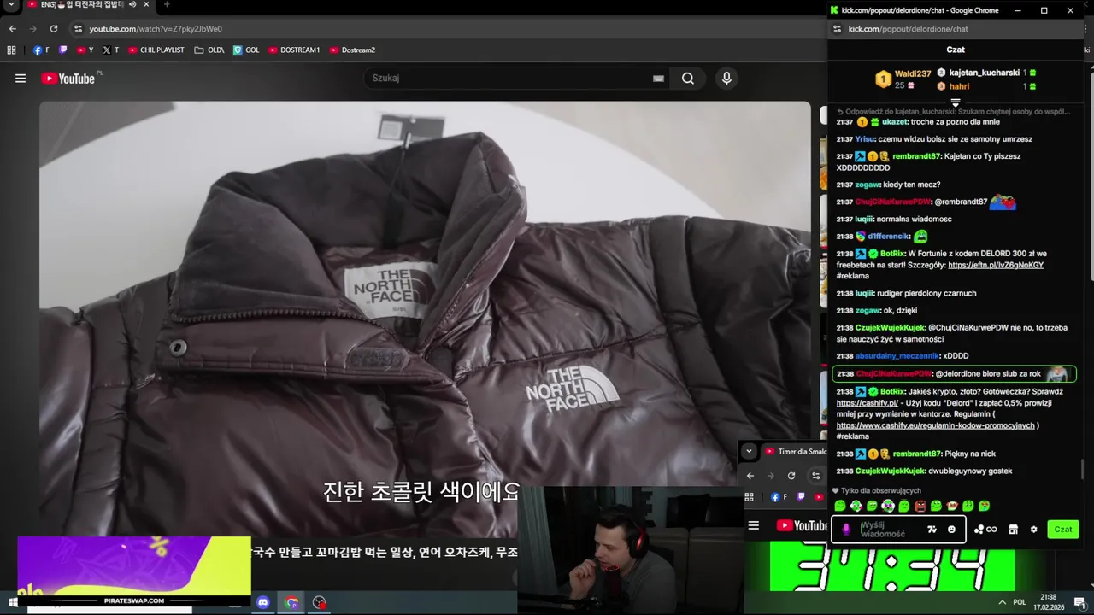Click username d1fferencik in chat
The height and width of the screenshot is (615, 1094).
[x=889, y=237]
